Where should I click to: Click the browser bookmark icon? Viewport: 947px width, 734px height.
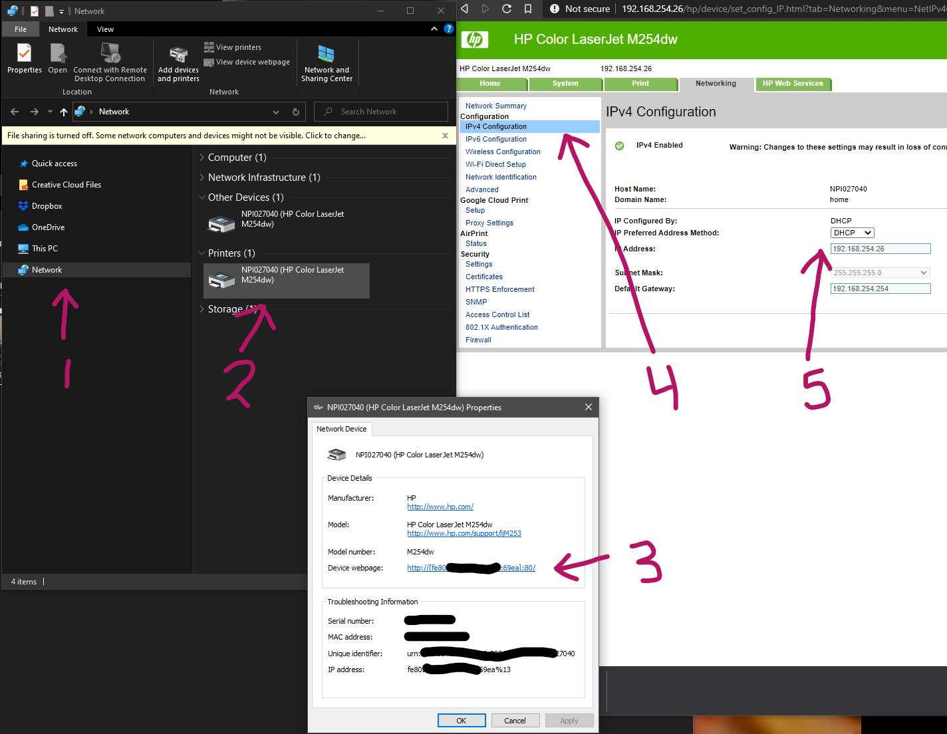pyautogui.click(x=528, y=9)
